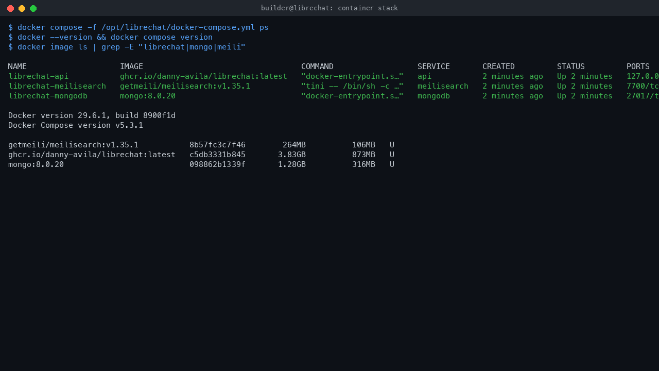Click the librechat-api row's docker-entrypoint command
The height and width of the screenshot is (371, 659).
[352, 76]
